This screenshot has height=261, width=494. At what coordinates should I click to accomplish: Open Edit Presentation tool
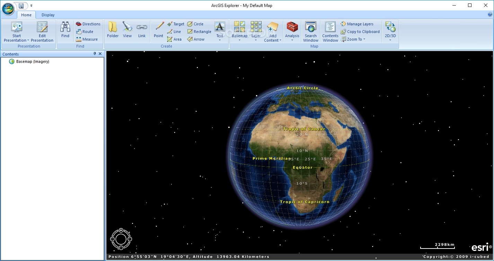tap(42, 32)
